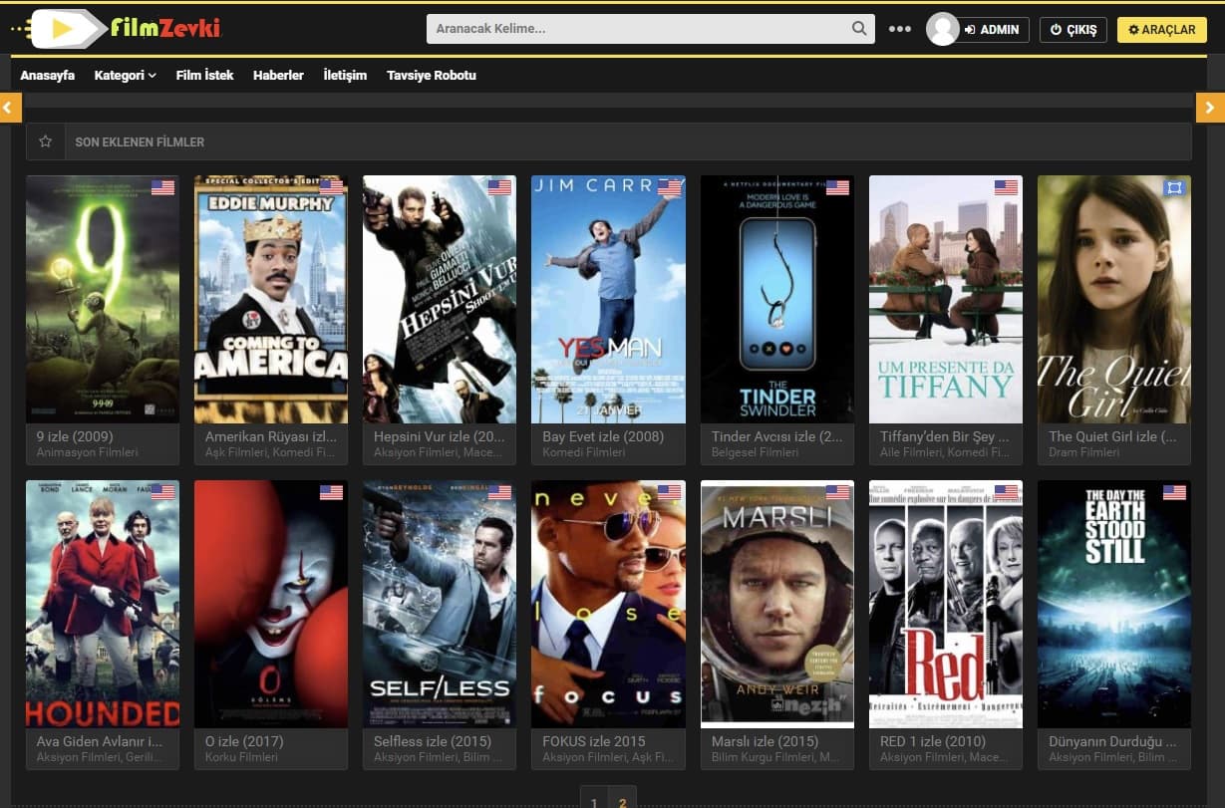Screen dimensions: 1225x808
Task: Click the flag badge on the Yes Man poster
Action: coord(669,187)
